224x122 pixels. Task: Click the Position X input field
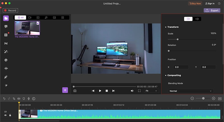(181, 67)
